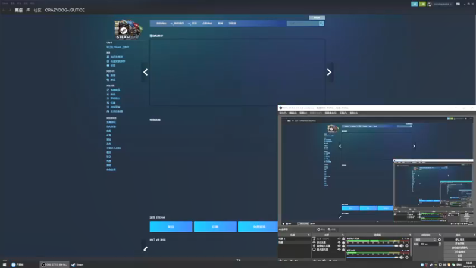Click 工作室模式 studio mode button in OBS
This screenshot has width=476, height=268.
point(459,252)
